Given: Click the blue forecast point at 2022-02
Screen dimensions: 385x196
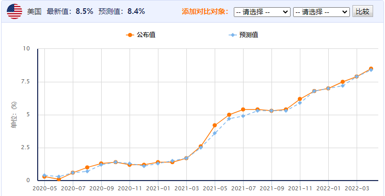Looking at the screenshot, I should [343, 85].
